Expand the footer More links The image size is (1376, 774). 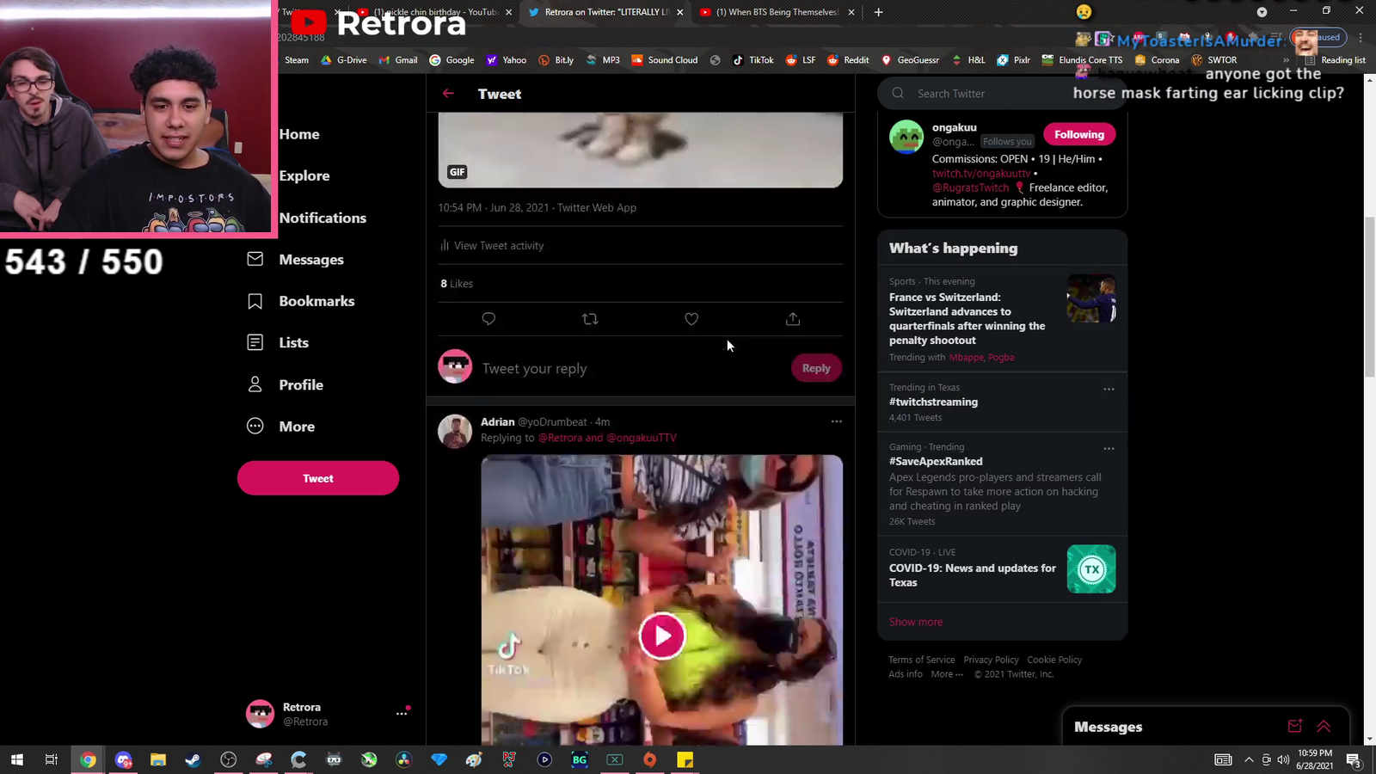pyautogui.click(x=947, y=674)
